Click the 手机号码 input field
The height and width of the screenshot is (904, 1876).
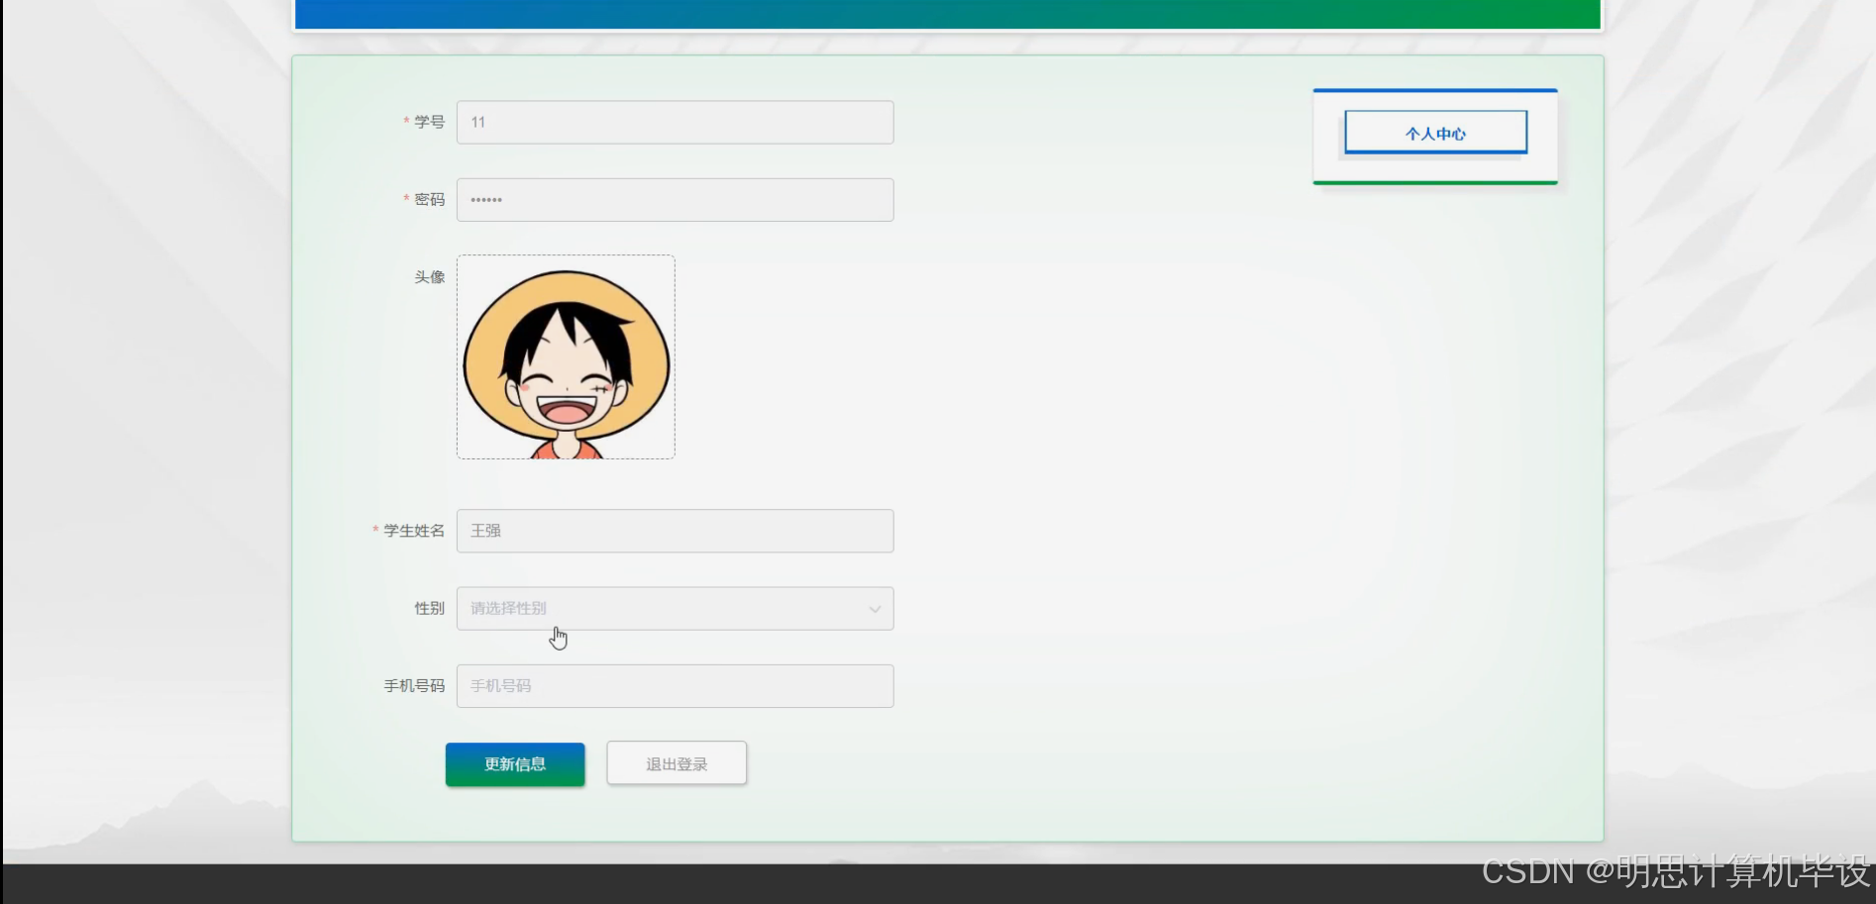(675, 686)
